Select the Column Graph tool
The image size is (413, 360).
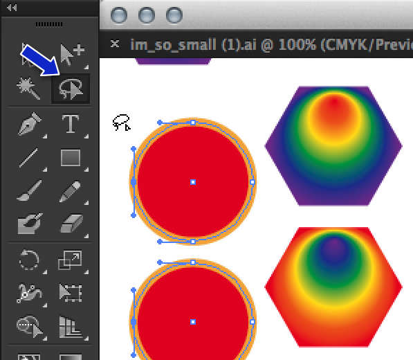coord(70,327)
